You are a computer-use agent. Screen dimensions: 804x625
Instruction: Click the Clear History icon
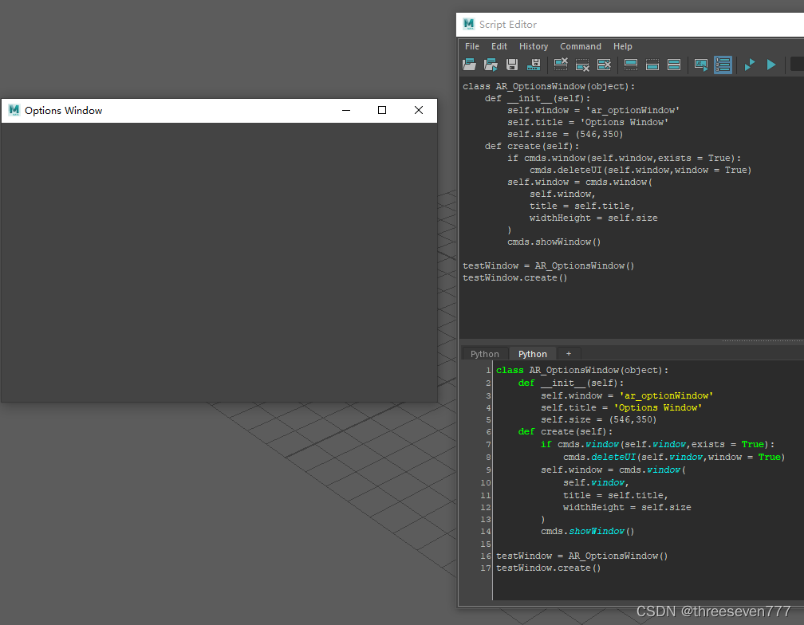tap(561, 65)
